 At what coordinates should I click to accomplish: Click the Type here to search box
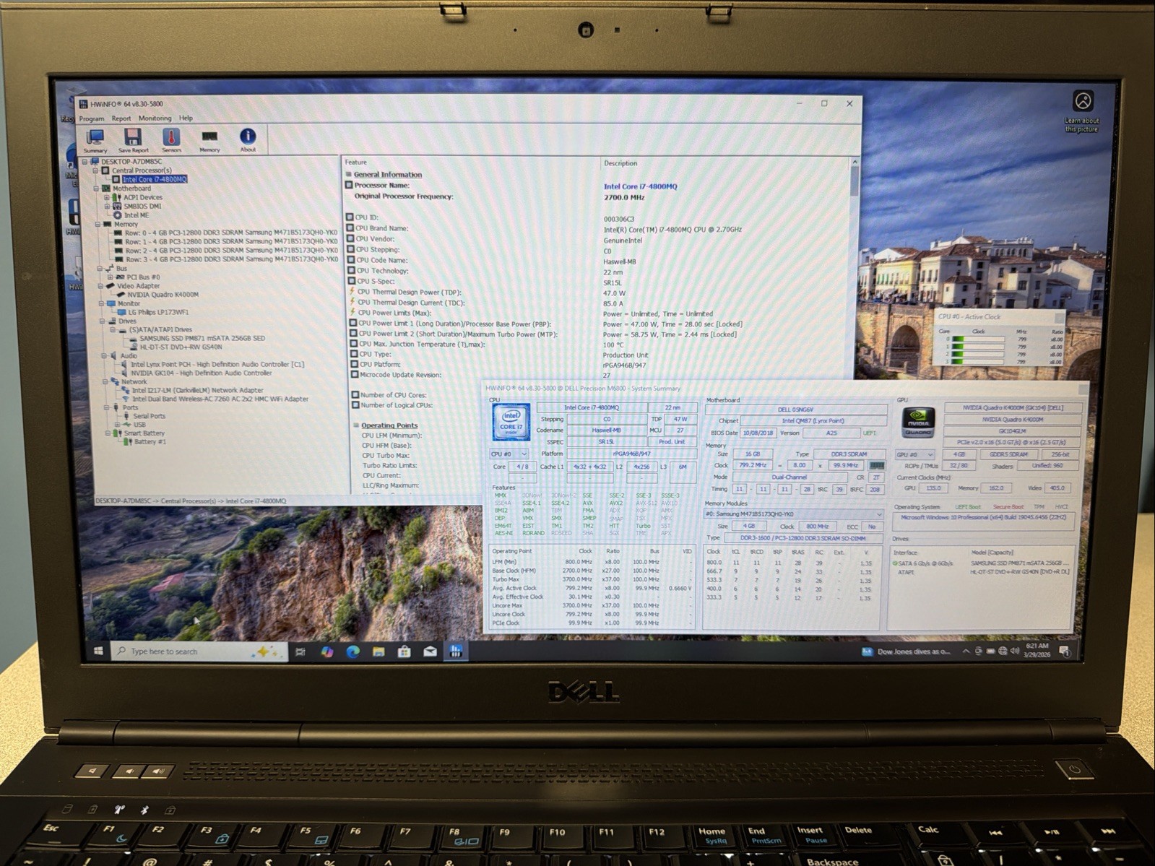pyautogui.click(x=200, y=651)
